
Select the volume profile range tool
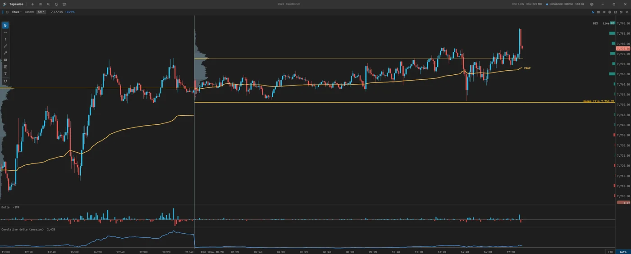click(5, 67)
